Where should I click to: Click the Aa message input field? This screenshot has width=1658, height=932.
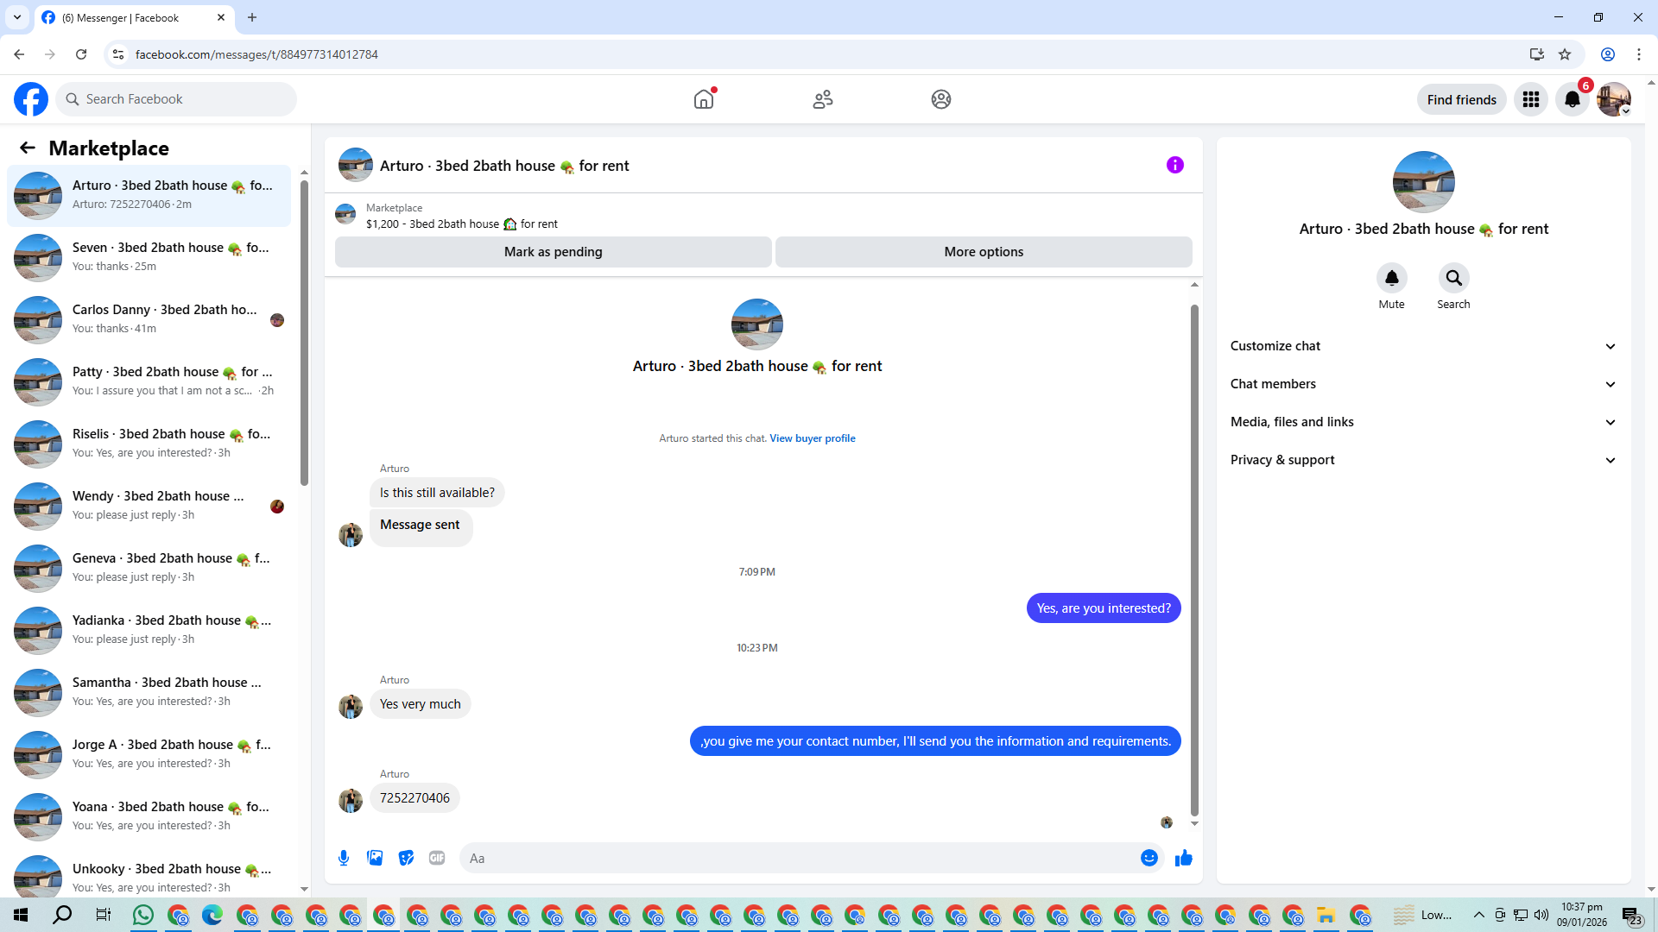click(803, 858)
